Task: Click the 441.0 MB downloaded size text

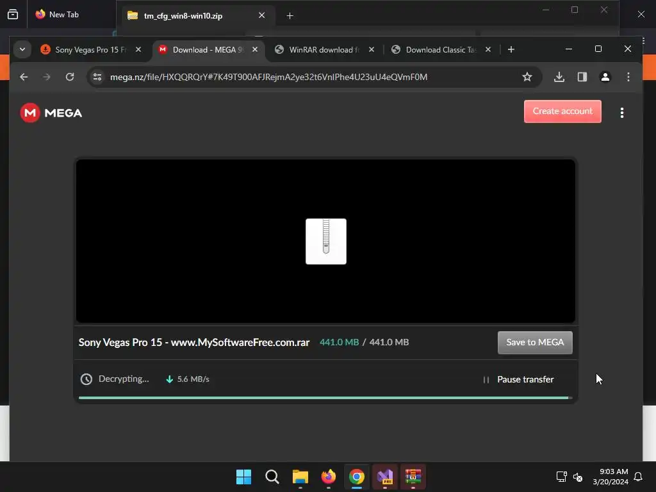Action: point(339,342)
